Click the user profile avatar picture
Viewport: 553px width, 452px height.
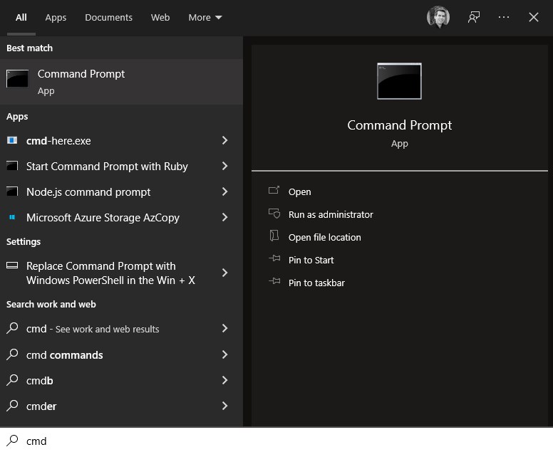(x=438, y=17)
